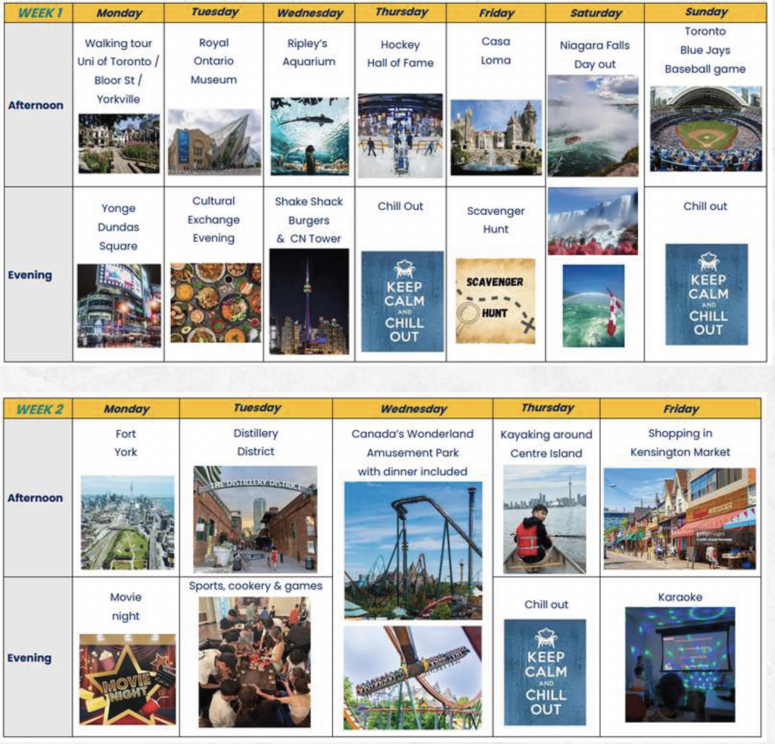This screenshot has height=744, width=775.
Task: Click the CN Tower night photo
Action: point(309,301)
